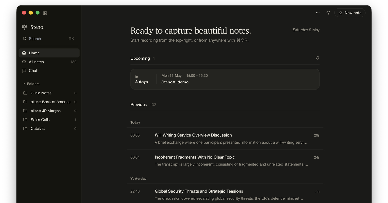Open the Clinic Notes folder
388x203 pixels.
pos(49,93)
